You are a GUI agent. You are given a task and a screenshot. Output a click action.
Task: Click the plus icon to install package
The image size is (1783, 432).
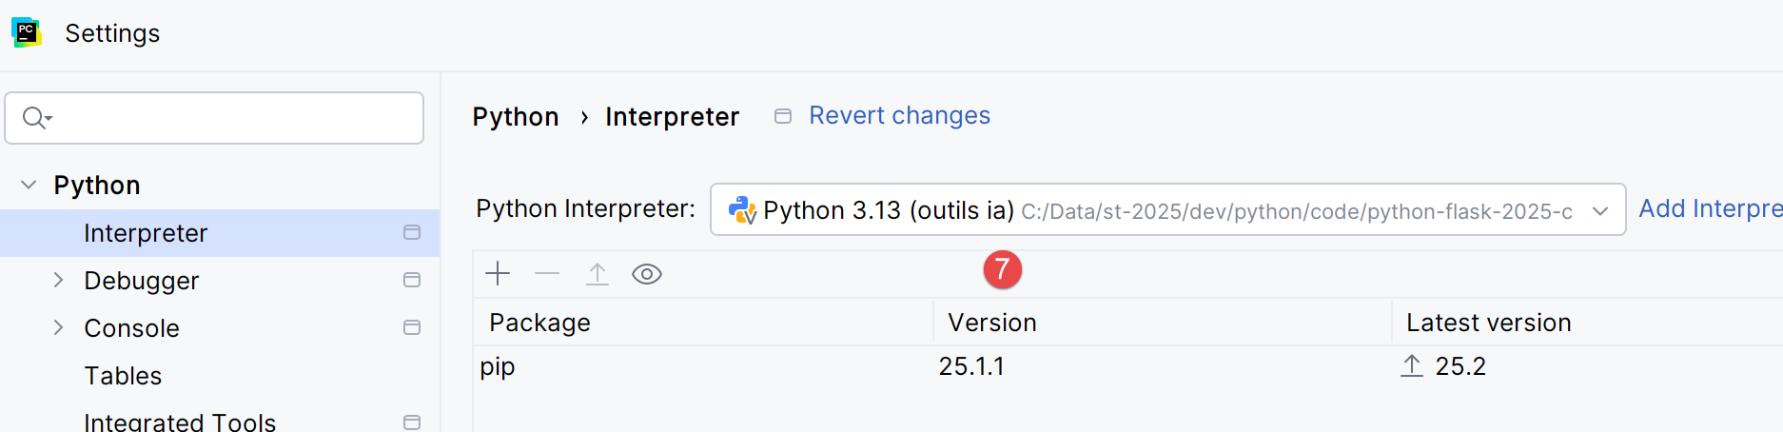pyautogui.click(x=498, y=274)
